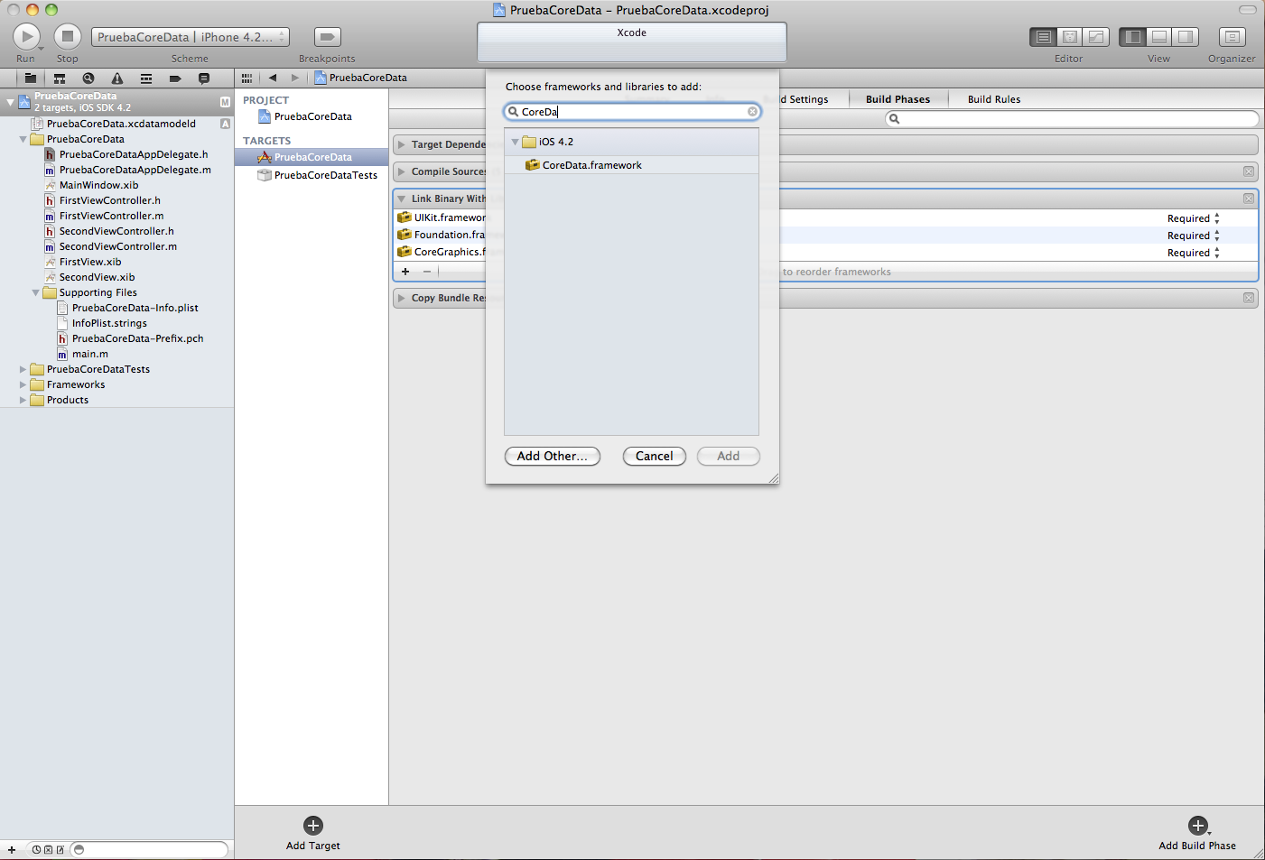The width and height of the screenshot is (1265, 860).
Task: Clear the CoreDa search text
Action: tap(752, 112)
